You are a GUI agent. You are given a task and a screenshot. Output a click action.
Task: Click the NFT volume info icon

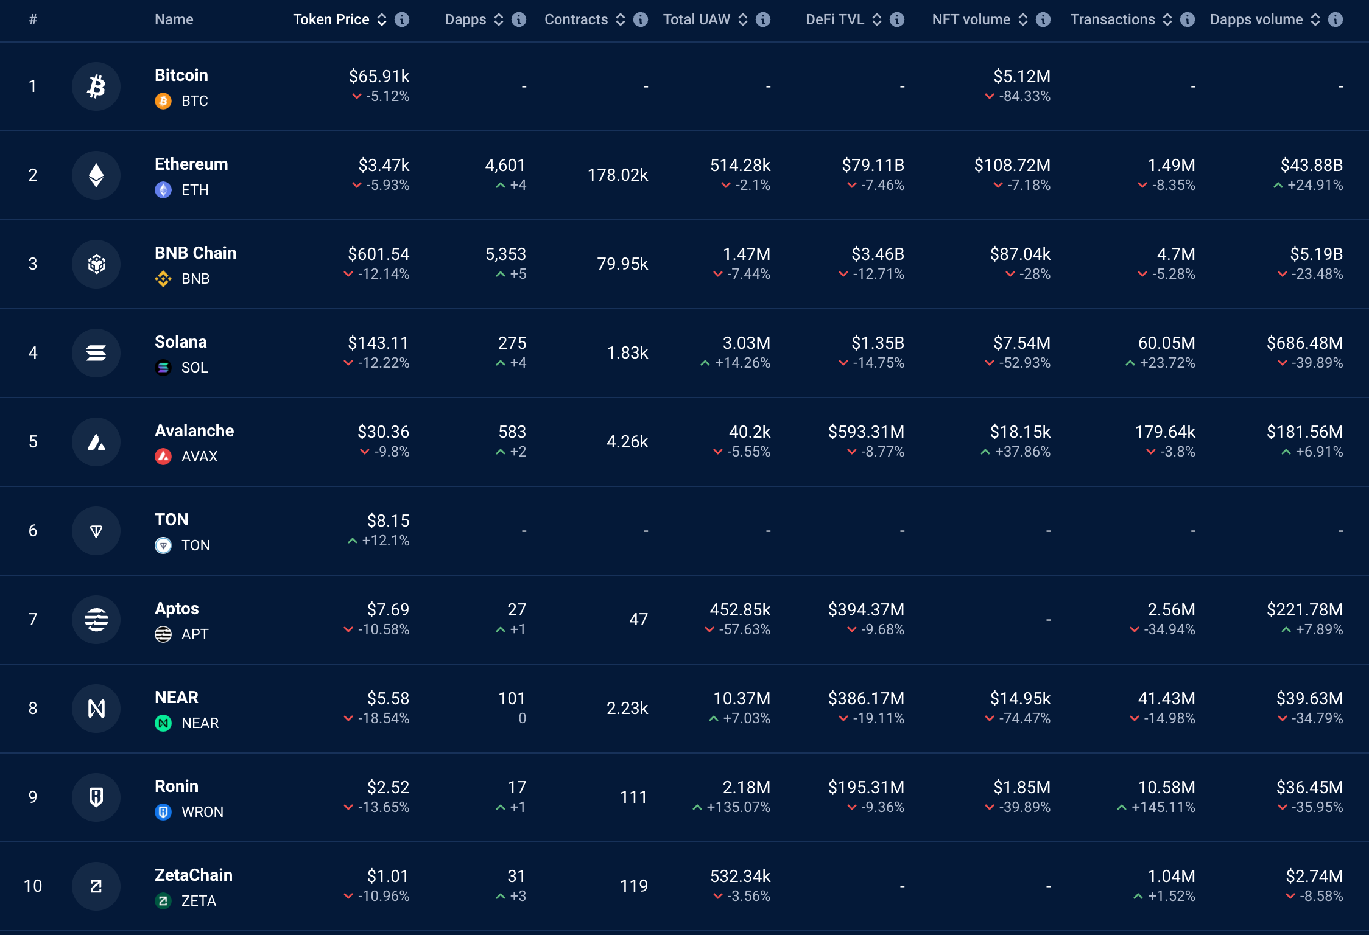pyautogui.click(x=1043, y=19)
